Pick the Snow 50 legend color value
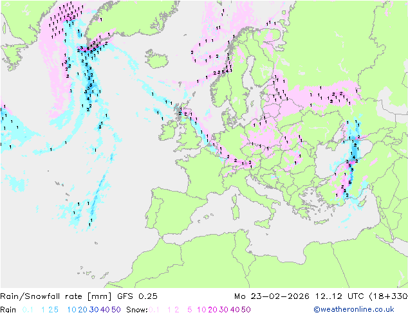408x315 pixels. [x=246, y=310]
